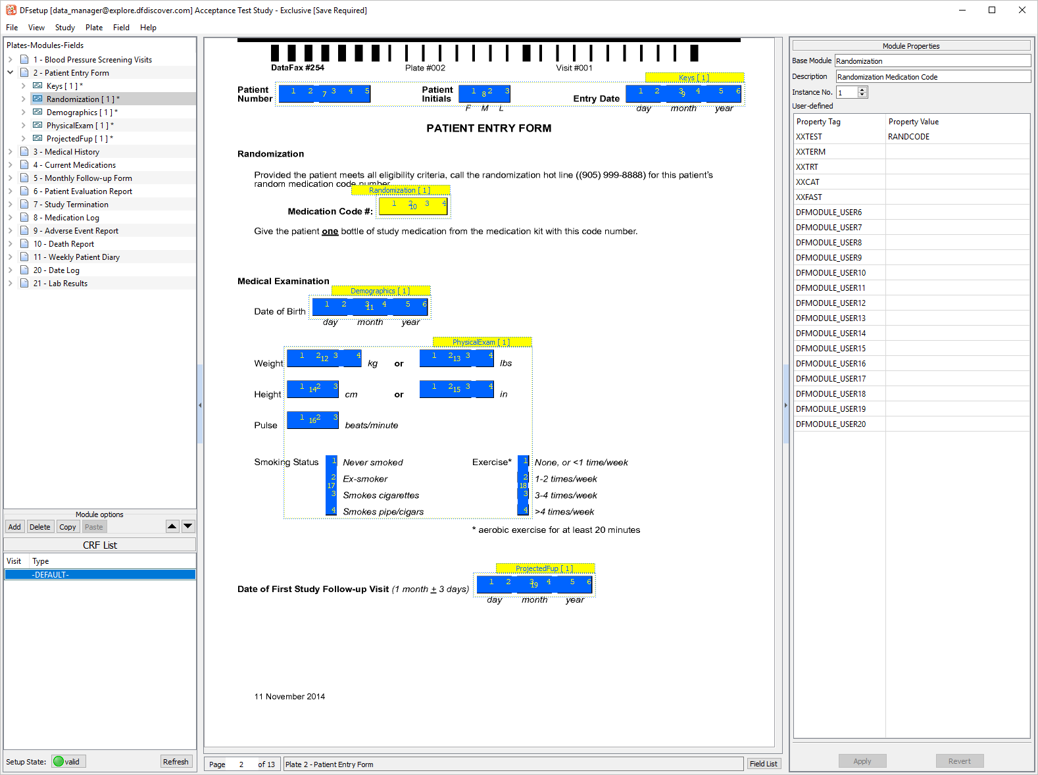Expand the Randomization module node

tap(24, 99)
